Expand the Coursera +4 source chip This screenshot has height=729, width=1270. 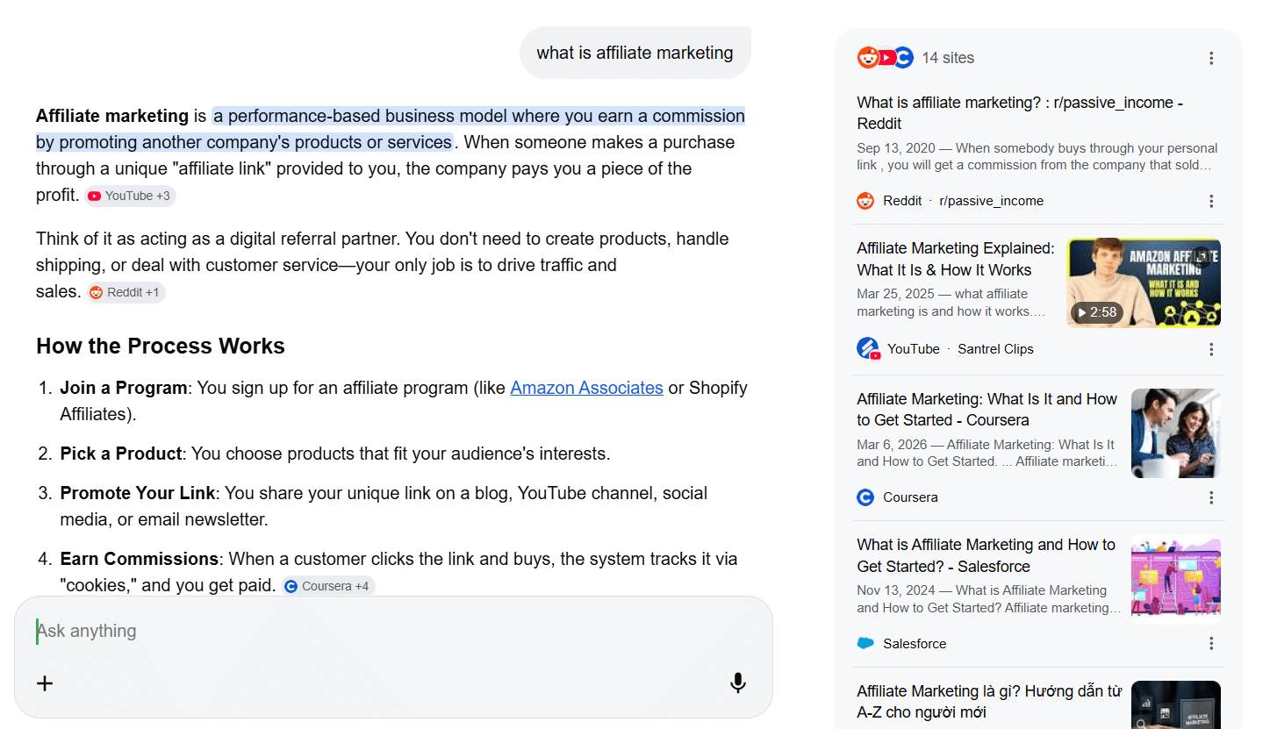pos(328,586)
